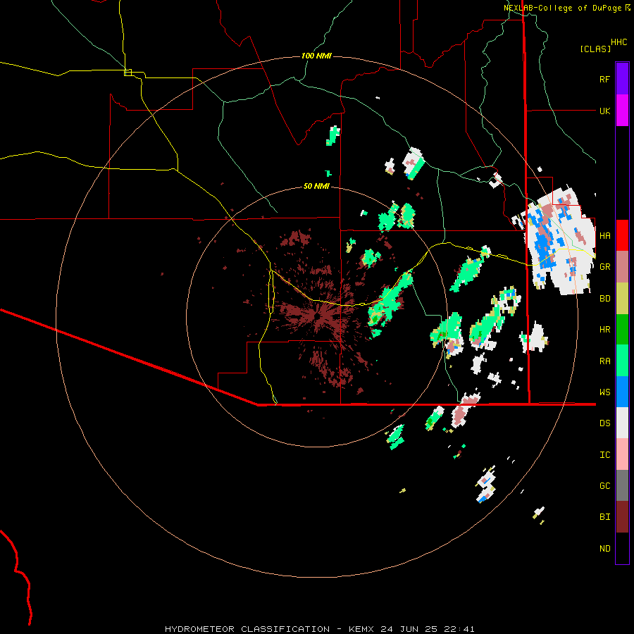This screenshot has height=634, width=634.
Task: Click the GR legend label
Action: coord(604,267)
